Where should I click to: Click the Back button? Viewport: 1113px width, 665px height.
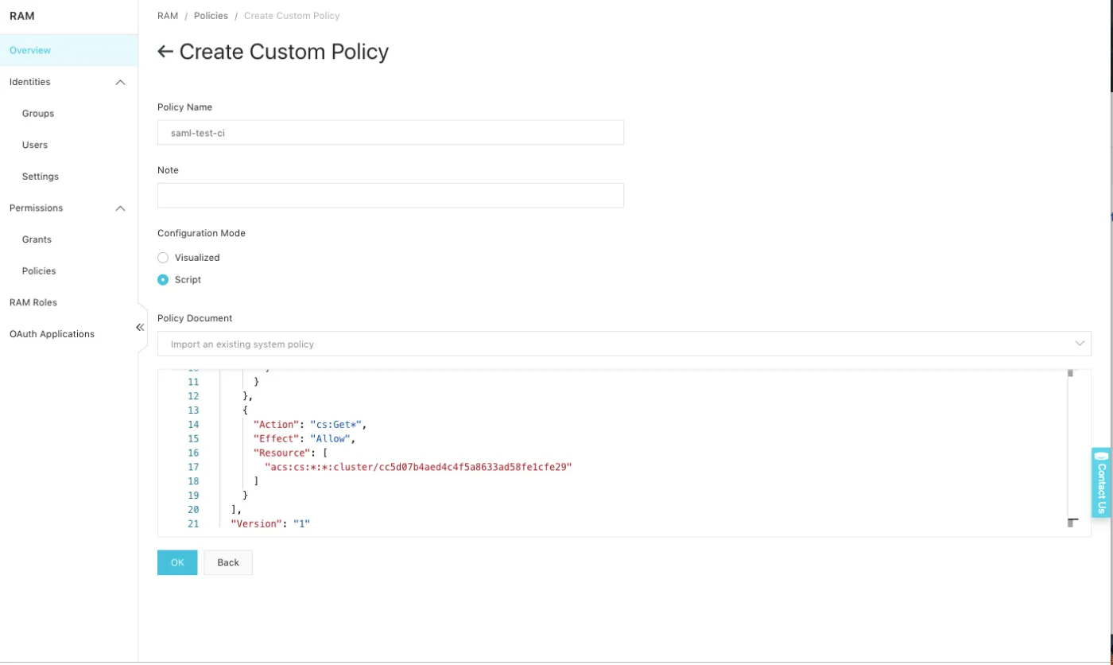pyautogui.click(x=228, y=562)
